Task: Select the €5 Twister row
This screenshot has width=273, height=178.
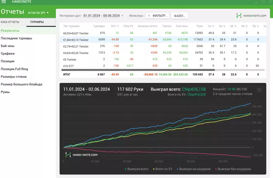Action: pos(163,59)
